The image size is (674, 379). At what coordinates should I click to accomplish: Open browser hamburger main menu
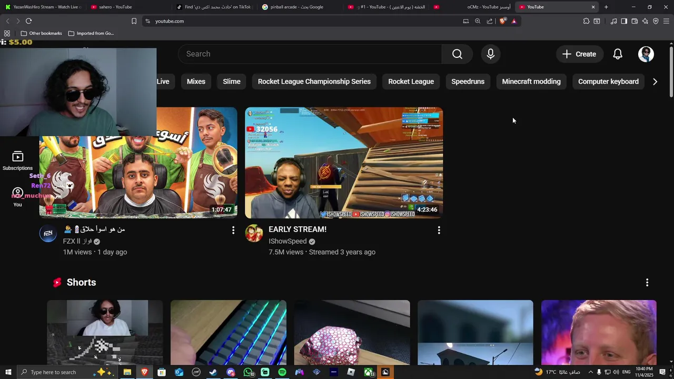[x=666, y=21]
